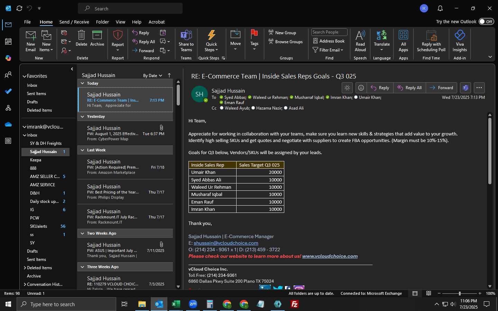This screenshot has height=311, width=498.
Task: Collapse the Last Week group header
Action: point(82,150)
